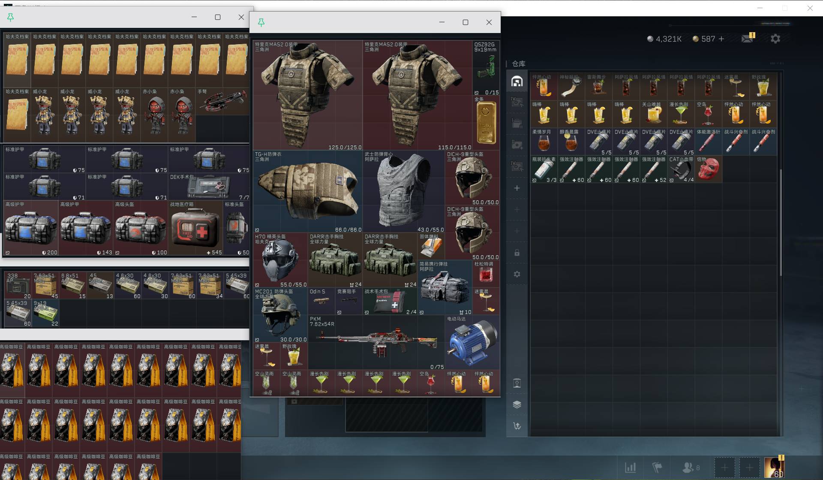823x480 pixels.
Task: Open the player avatar level 60
Action: click(774, 467)
